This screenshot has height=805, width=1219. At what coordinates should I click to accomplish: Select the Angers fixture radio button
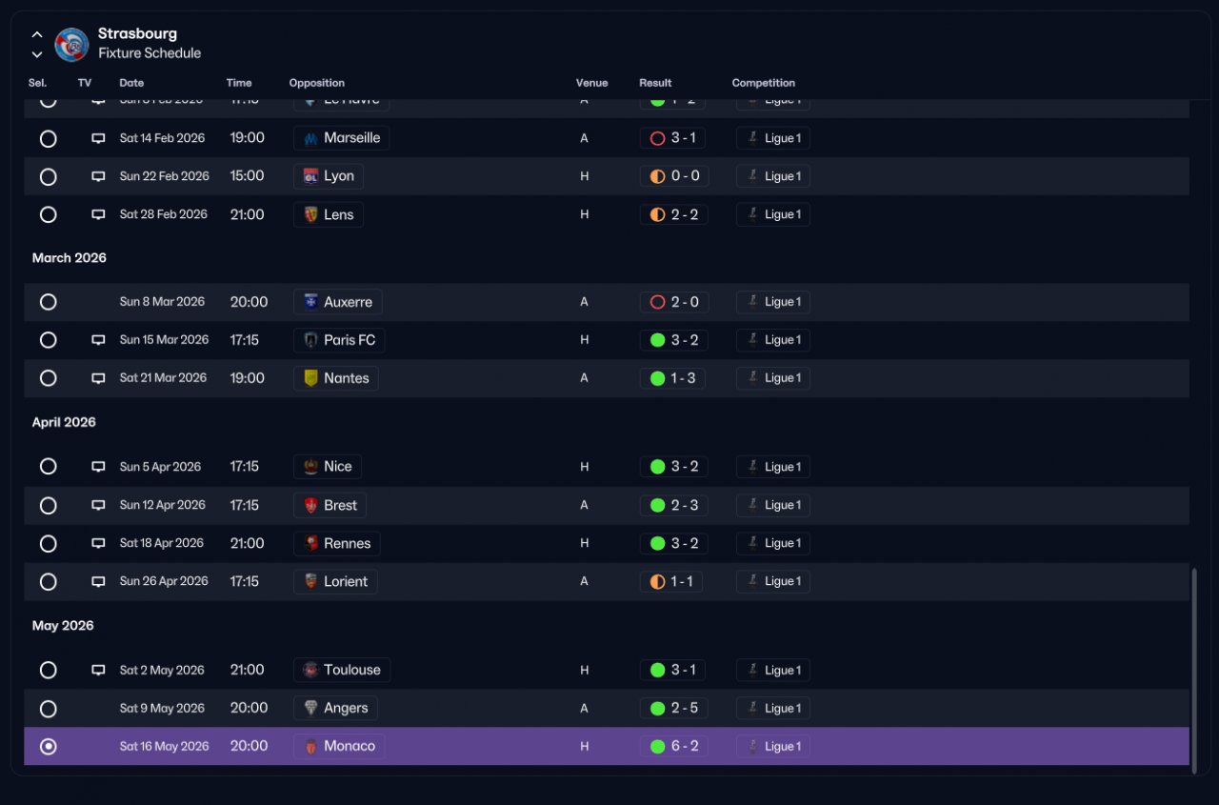[49, 709]
